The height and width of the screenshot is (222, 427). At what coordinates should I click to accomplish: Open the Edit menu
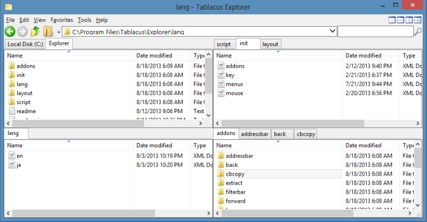click(x=24, y=20)
